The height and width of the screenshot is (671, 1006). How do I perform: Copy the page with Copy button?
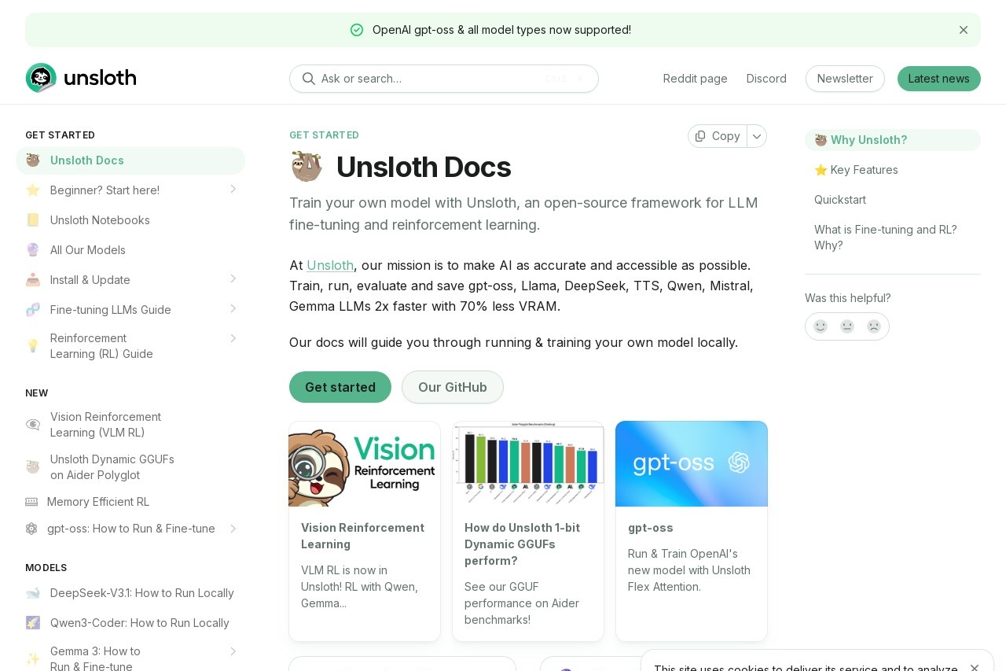tap(718, 136)
